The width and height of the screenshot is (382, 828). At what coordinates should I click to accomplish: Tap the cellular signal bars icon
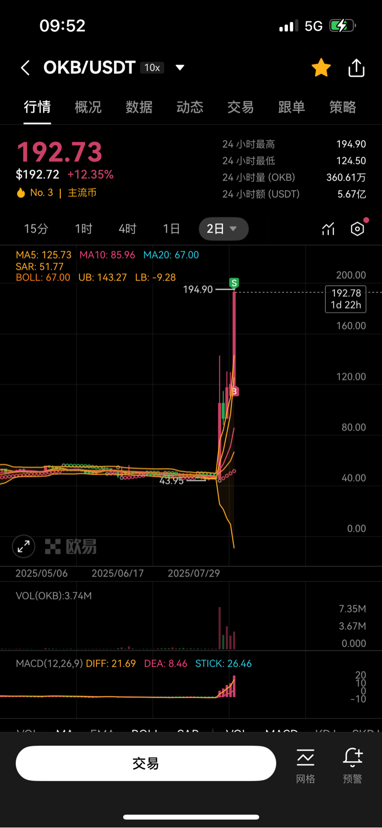tap(288, 26)
